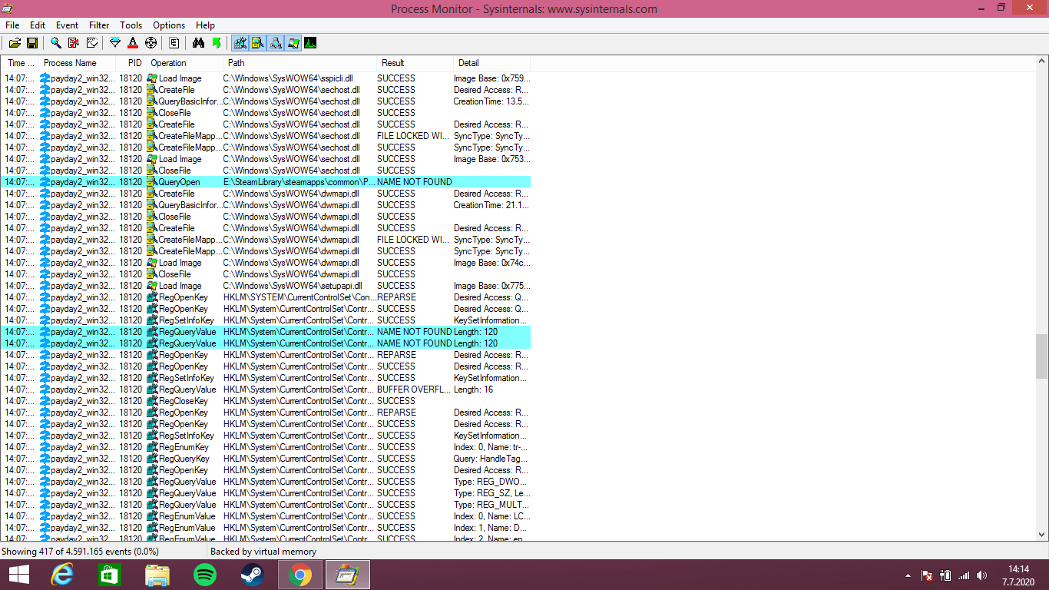Clear the event display using the Clear icon

[x=91, y=43]
